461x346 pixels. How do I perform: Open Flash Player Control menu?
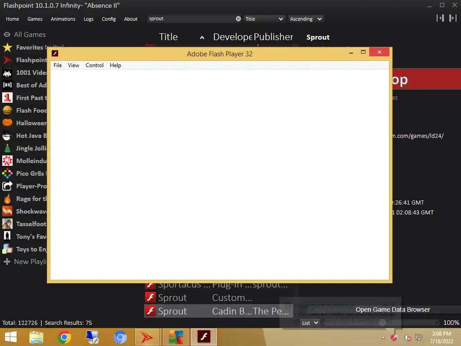95,65
